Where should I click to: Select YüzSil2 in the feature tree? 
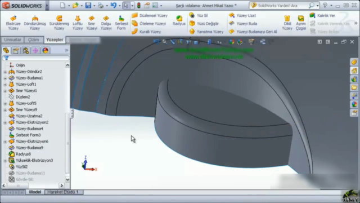click(x=21, y=167)
